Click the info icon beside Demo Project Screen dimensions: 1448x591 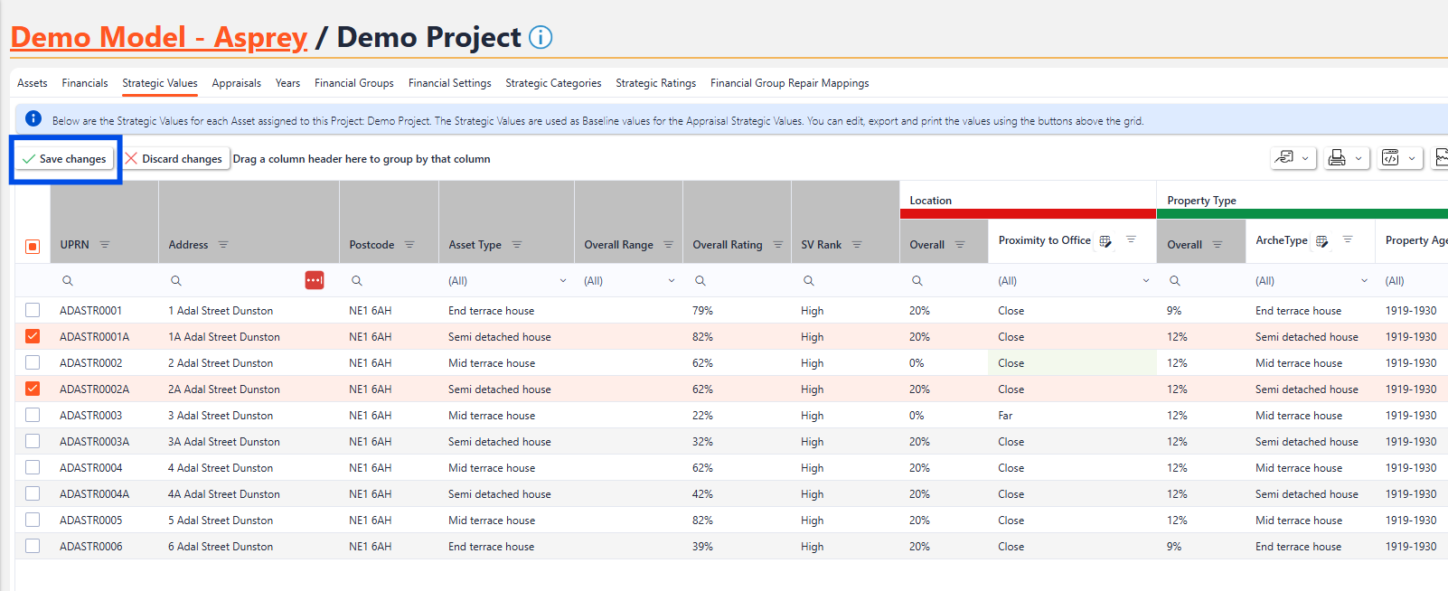[x=541, y=38]
